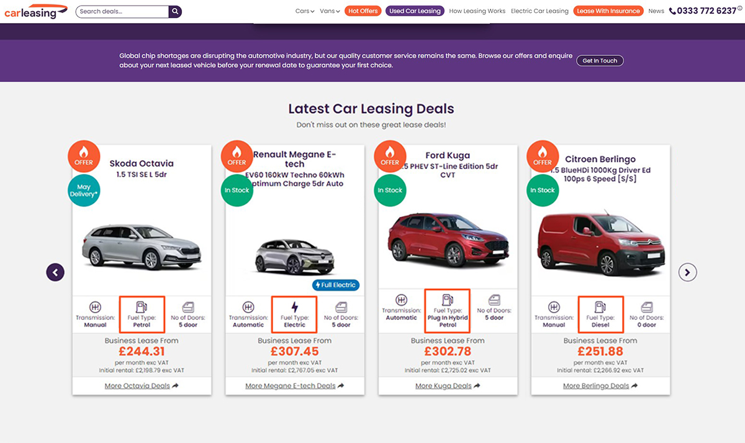Open Hot Offers page
The width and height of the screenshot is (745, 443).
point(363,11)
